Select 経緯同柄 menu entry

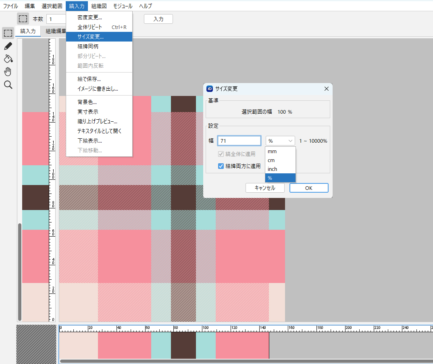99,46
